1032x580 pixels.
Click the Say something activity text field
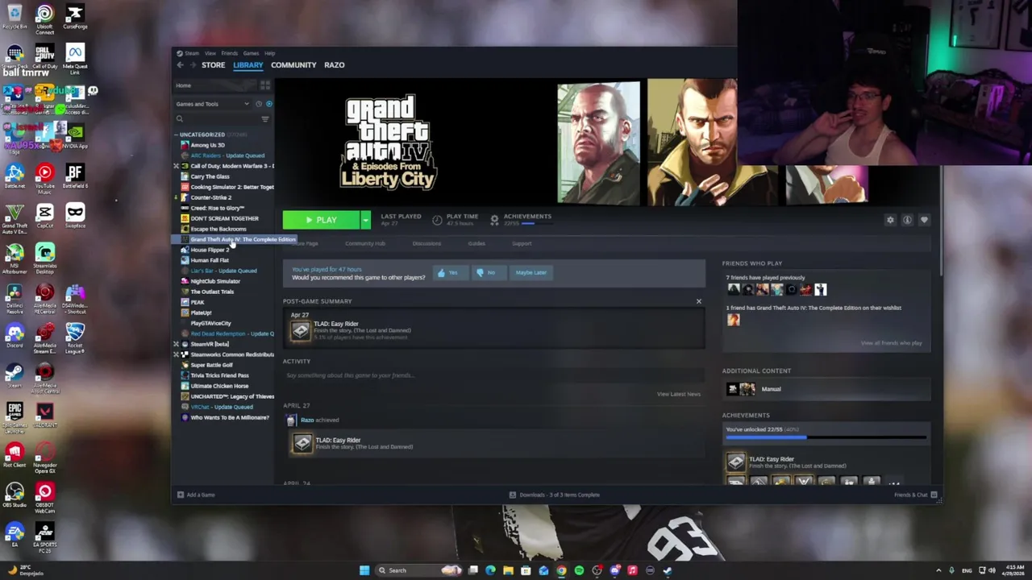coord(493,375)
